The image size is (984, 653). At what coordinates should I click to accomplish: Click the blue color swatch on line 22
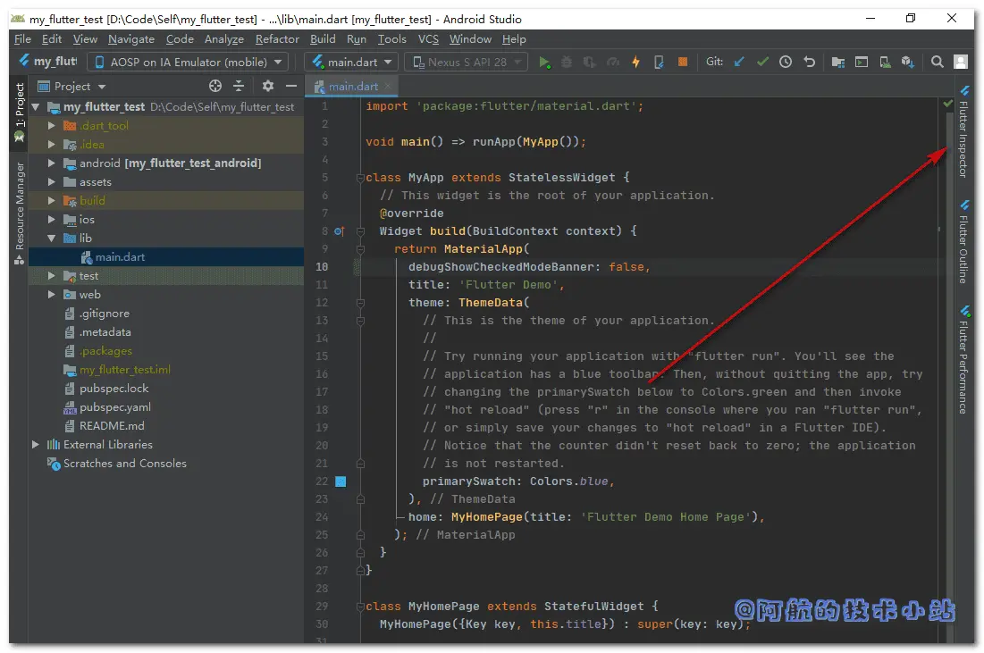click(x=341, y=481)
